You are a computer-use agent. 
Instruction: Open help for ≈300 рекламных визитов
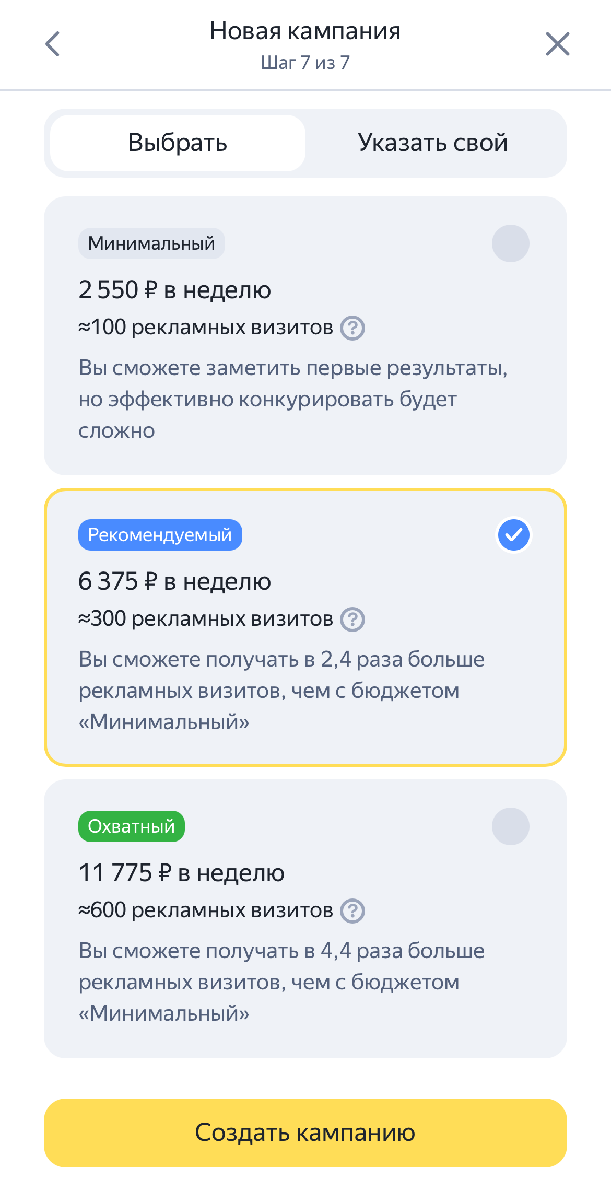pos(352,620)
